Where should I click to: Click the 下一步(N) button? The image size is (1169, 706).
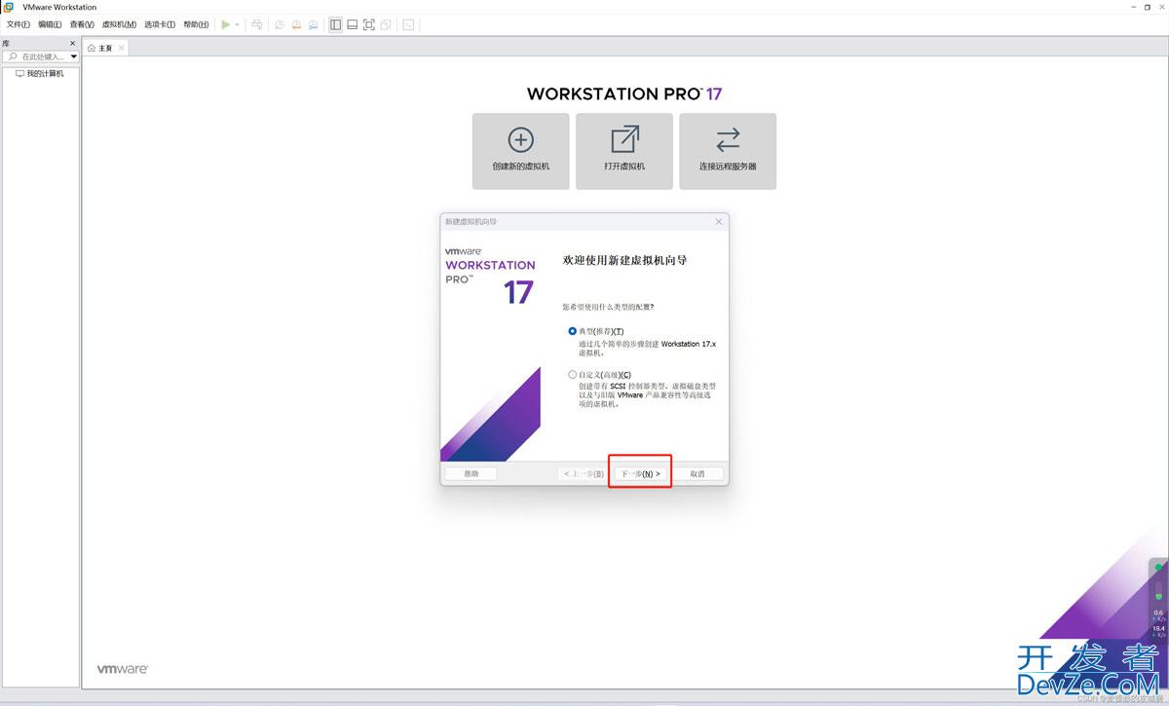(641, 473)
